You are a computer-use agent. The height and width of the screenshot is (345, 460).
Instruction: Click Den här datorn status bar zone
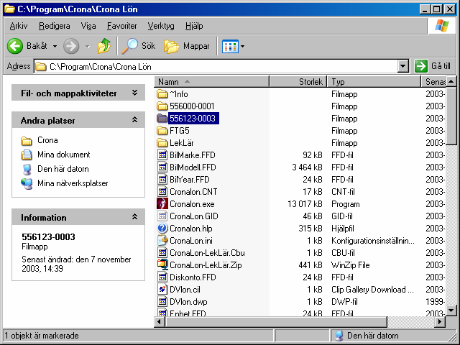point(393,336)
